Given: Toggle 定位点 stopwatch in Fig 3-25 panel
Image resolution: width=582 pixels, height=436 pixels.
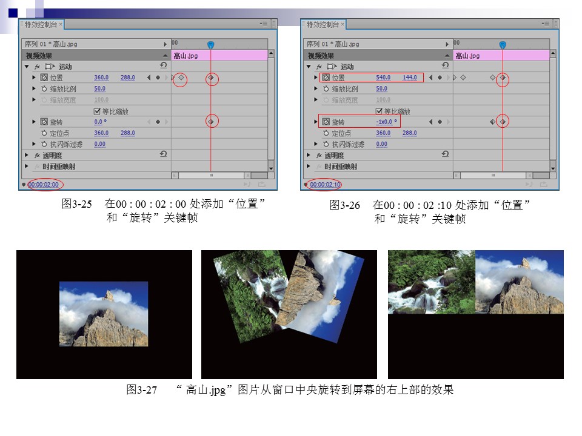Looking at the screenshot, I should [x=44, y=133].
